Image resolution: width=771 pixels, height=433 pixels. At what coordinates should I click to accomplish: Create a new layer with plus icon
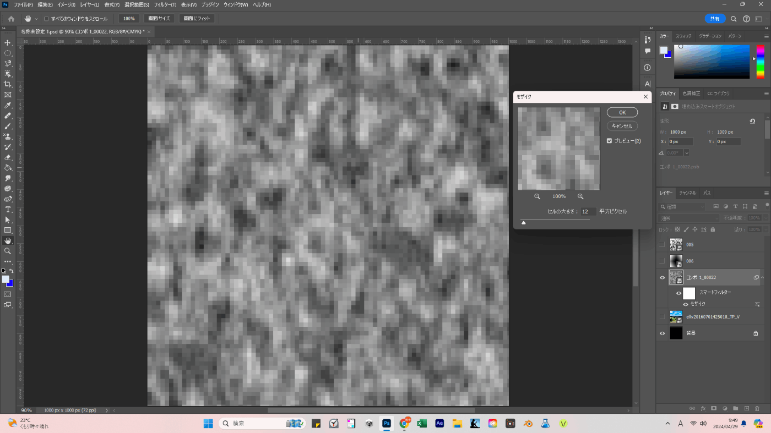coord(747,408)
